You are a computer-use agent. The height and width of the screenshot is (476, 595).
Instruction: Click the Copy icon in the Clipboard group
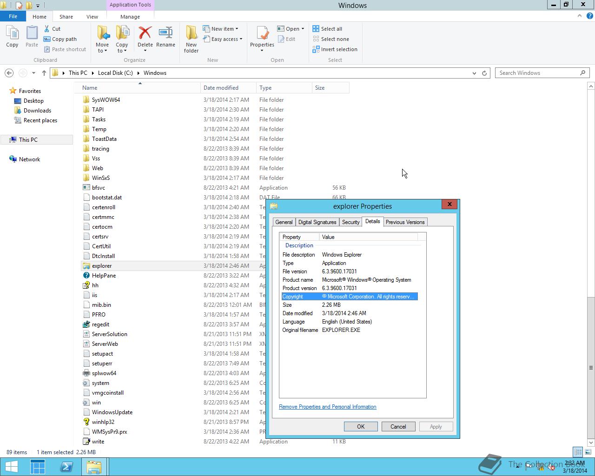click(12, 37)
